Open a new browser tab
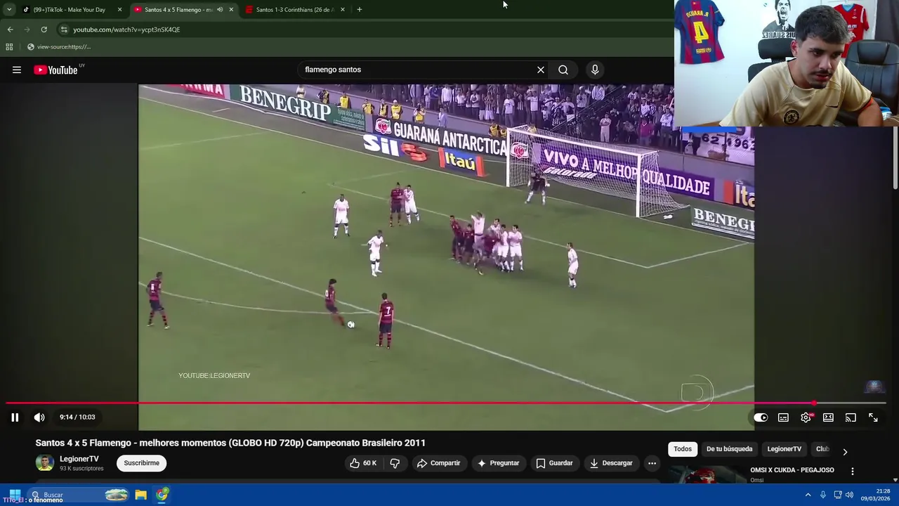899x506 pixels. click(x=360, y=10)
